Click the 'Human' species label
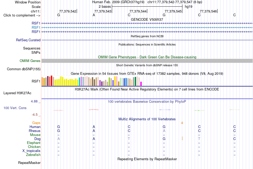 pyautogui.click(x=35, y=127)
